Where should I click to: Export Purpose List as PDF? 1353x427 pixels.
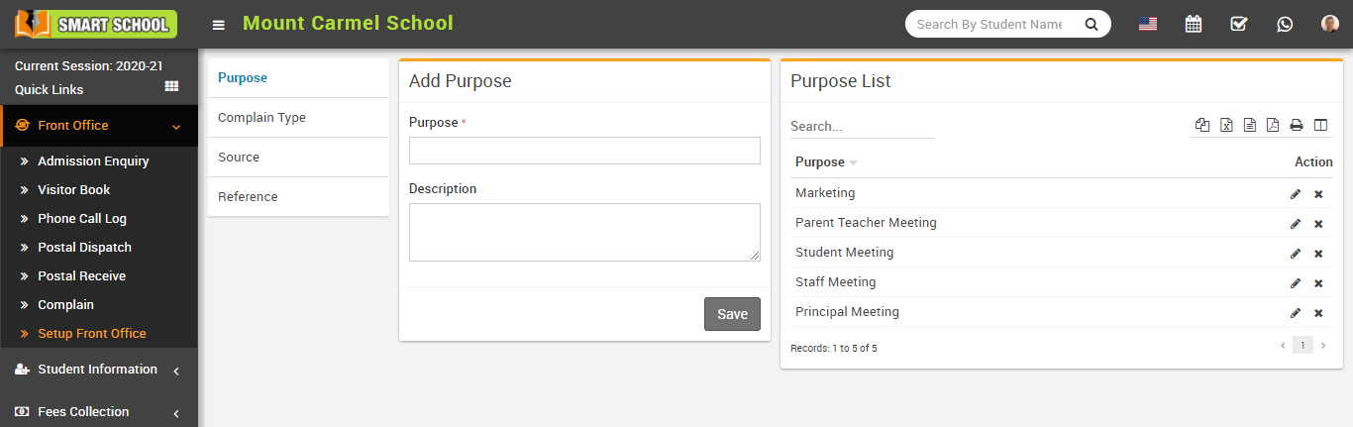1273,125
